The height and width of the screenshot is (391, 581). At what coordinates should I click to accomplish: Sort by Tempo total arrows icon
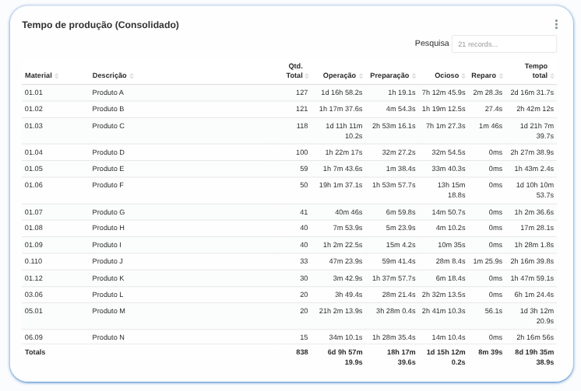pyautogui.click(x=552, y=76)
